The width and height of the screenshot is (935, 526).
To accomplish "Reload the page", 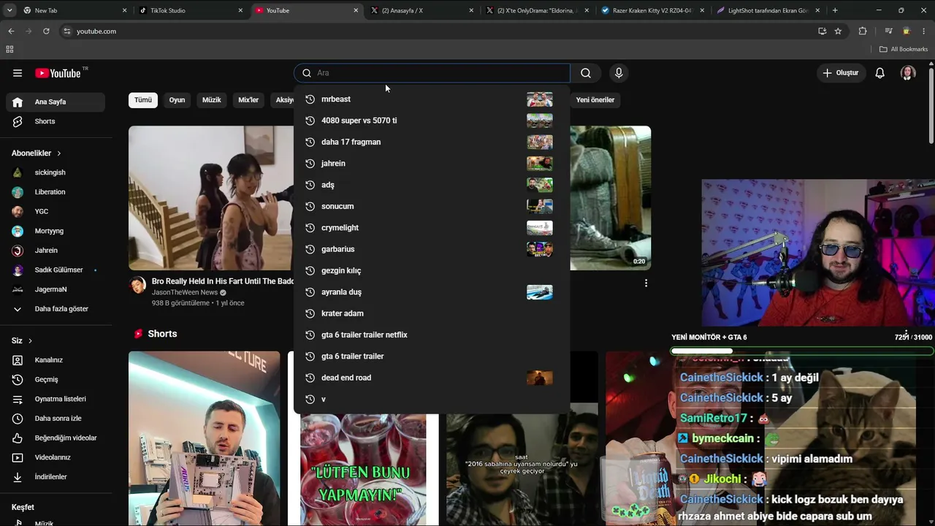I will coord(46,31).
